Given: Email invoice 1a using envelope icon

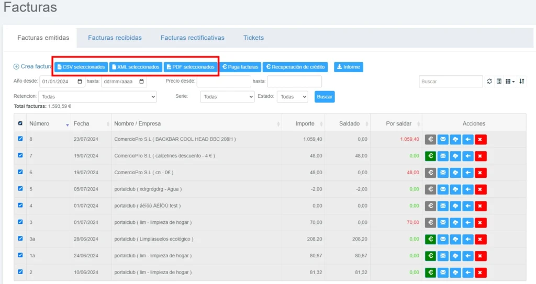Looking at the screenshot, I should click(443, 256).
